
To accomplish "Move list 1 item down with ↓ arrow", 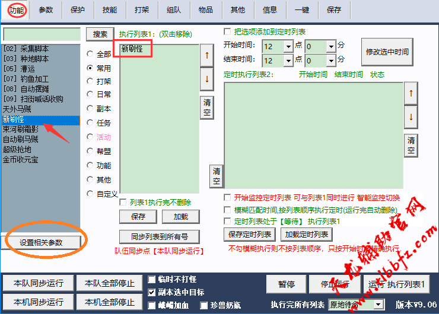I will click(x=207, y=79).
